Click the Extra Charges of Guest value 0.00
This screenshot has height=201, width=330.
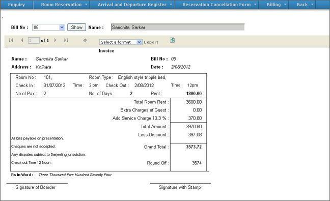point(197,110)
